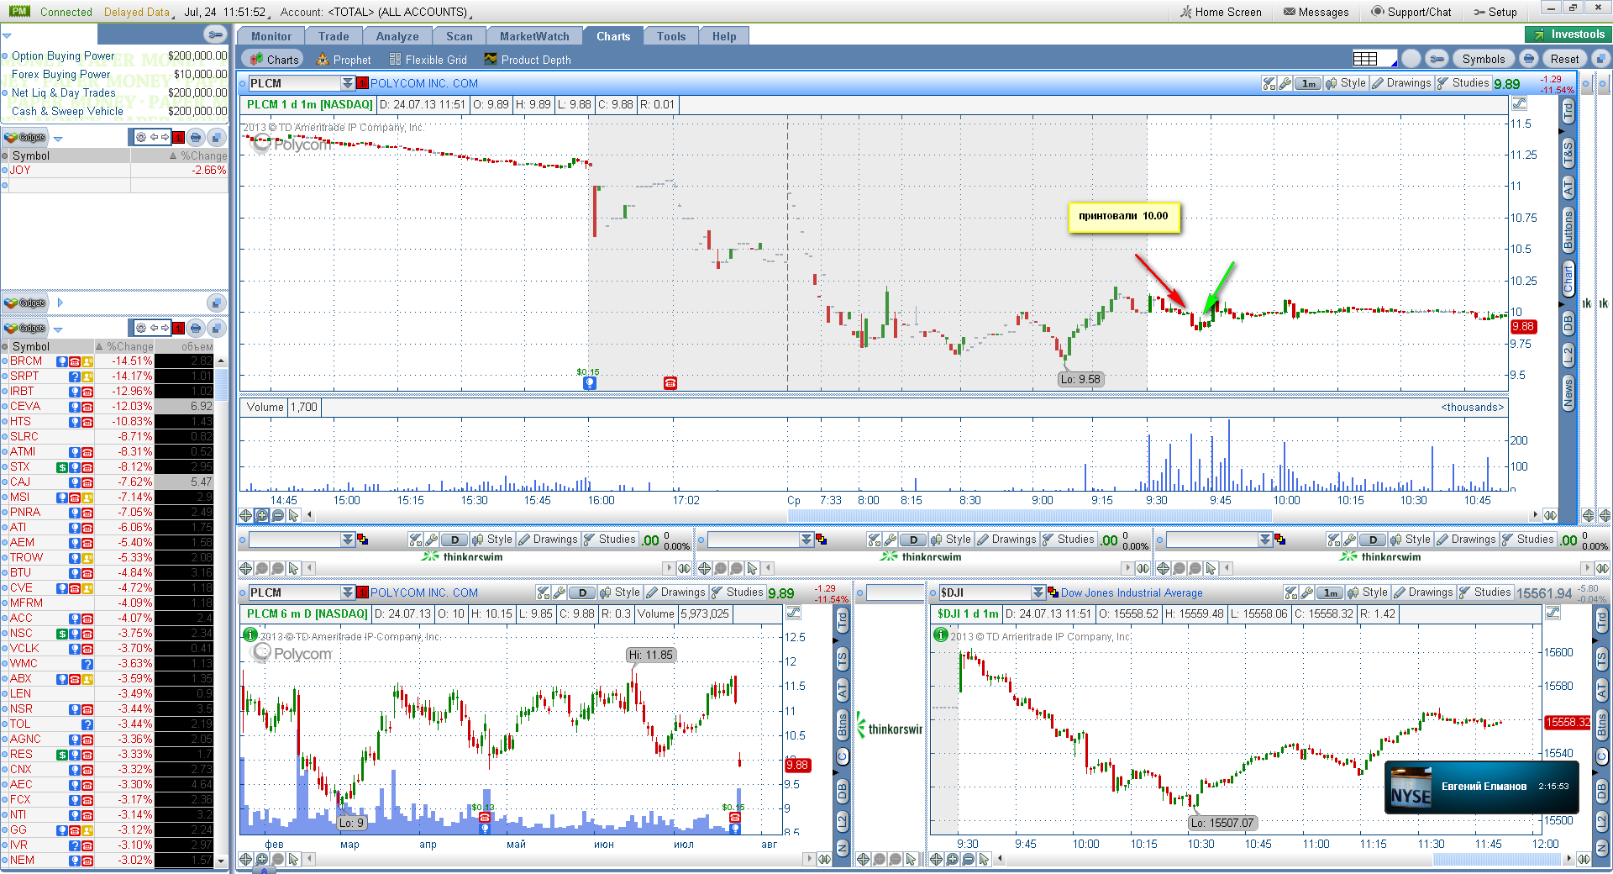Open Studies on the $DJI chart
The height and width of the screenshot is (874, 1613).
[x=1484, y=592]
